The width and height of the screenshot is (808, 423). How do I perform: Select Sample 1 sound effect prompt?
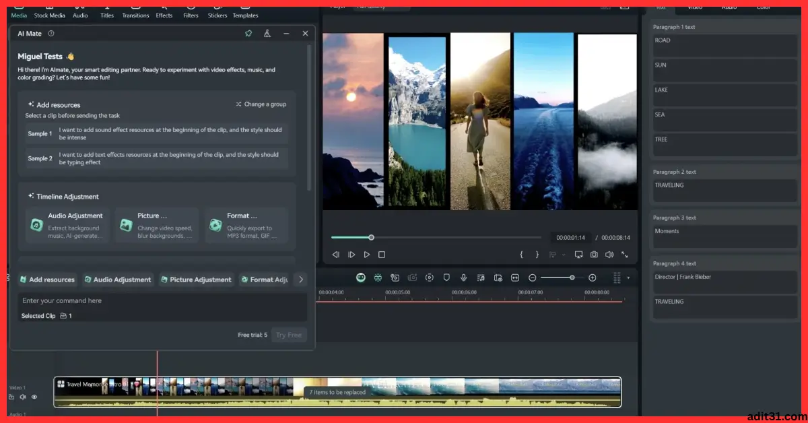point(157,133)
